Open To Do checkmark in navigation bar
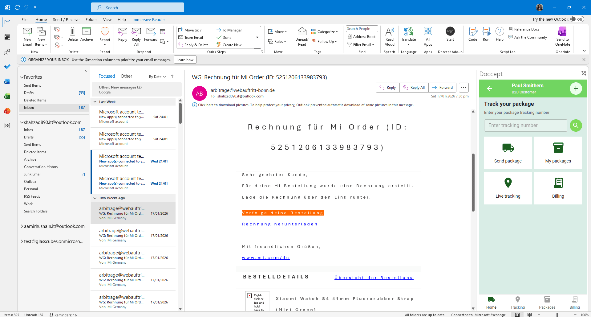The image size is (591, 317). [7, 67]
